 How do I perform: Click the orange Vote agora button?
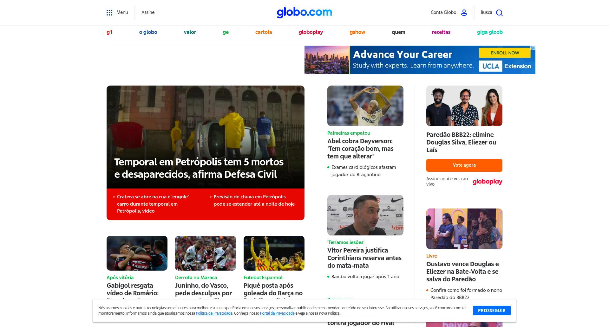pos(464,165)
